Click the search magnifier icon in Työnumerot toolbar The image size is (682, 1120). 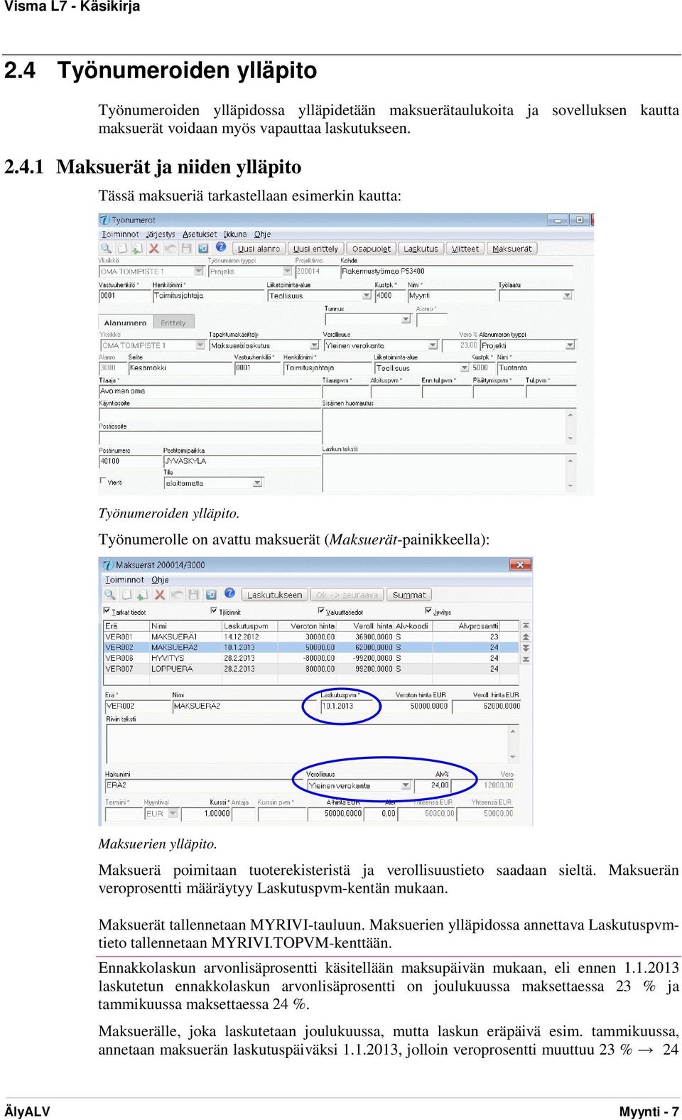(x=106, y=248)
